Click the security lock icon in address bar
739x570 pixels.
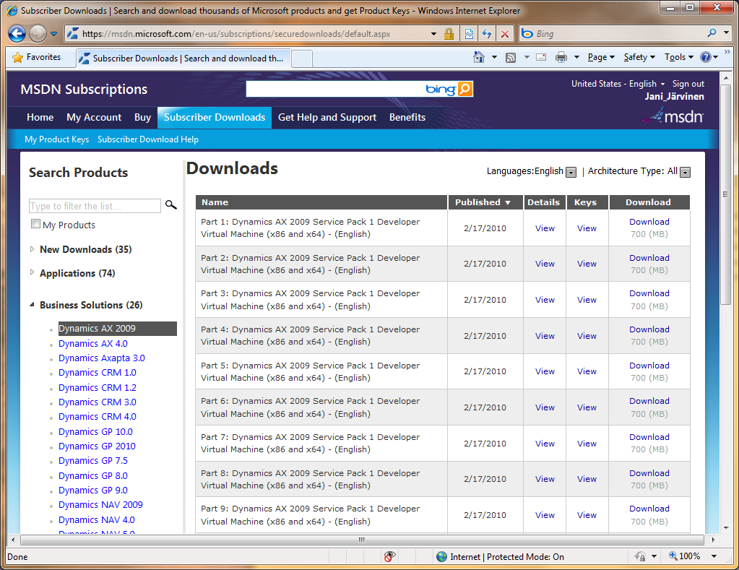[x=449, y=33]
